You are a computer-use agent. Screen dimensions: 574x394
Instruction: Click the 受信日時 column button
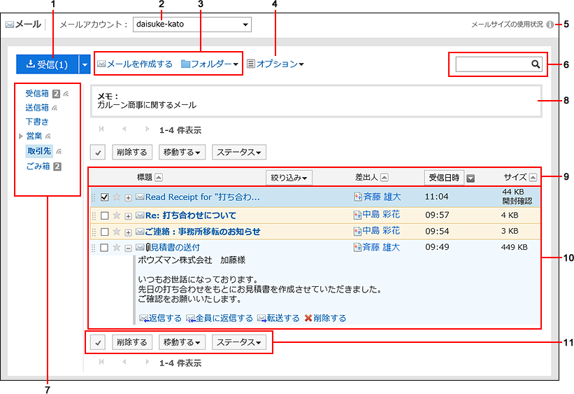tap(444, 178)
